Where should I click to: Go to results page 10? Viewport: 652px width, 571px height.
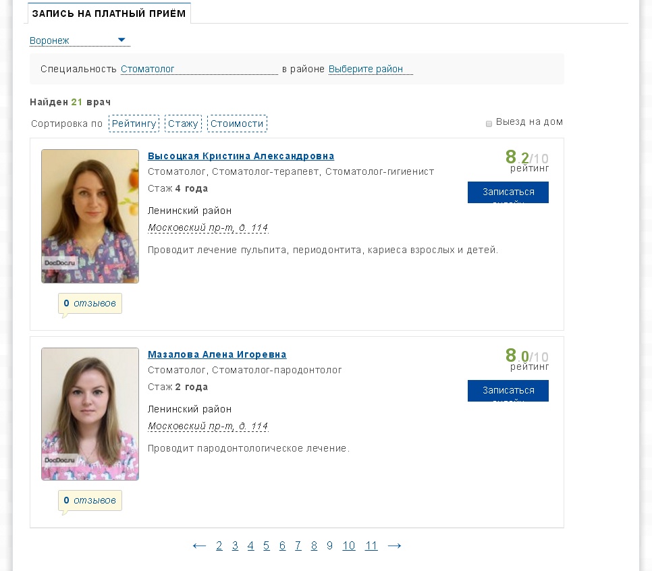coord(349,545)
